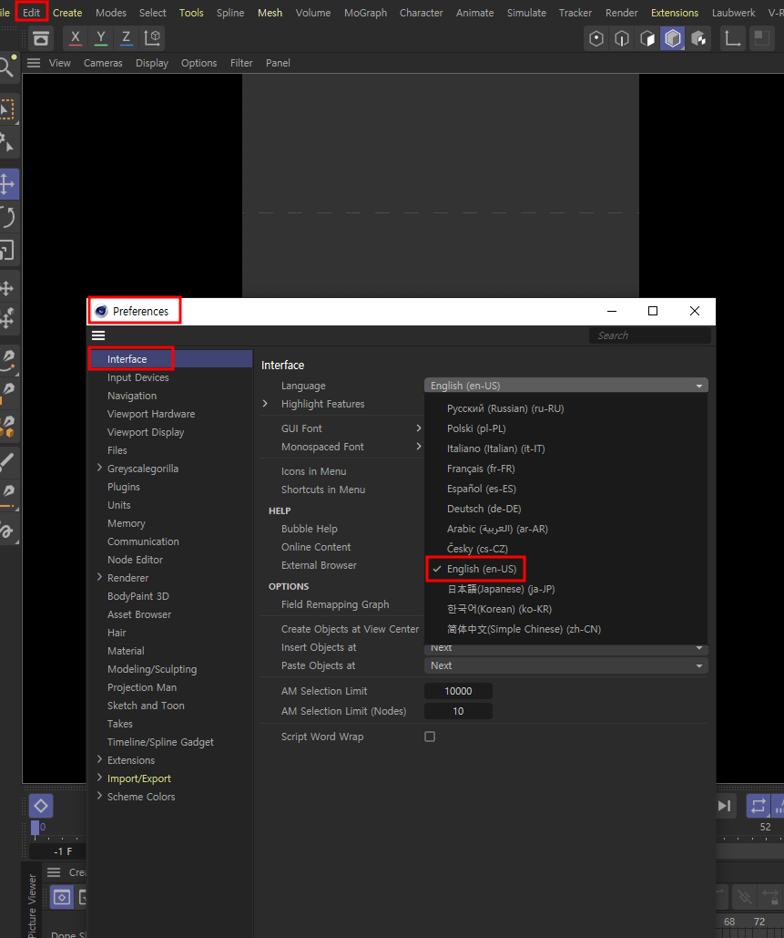Click the L-shaped axis mode icon
The width and height of the screenshot is (784, 938).
coord(732,39)
